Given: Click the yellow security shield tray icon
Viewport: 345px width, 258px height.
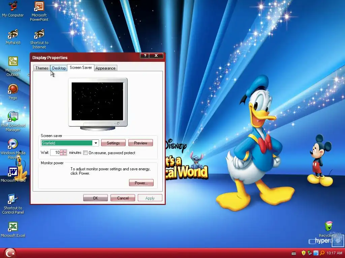Looking at the screenshot, I should (x=304, y=253).
